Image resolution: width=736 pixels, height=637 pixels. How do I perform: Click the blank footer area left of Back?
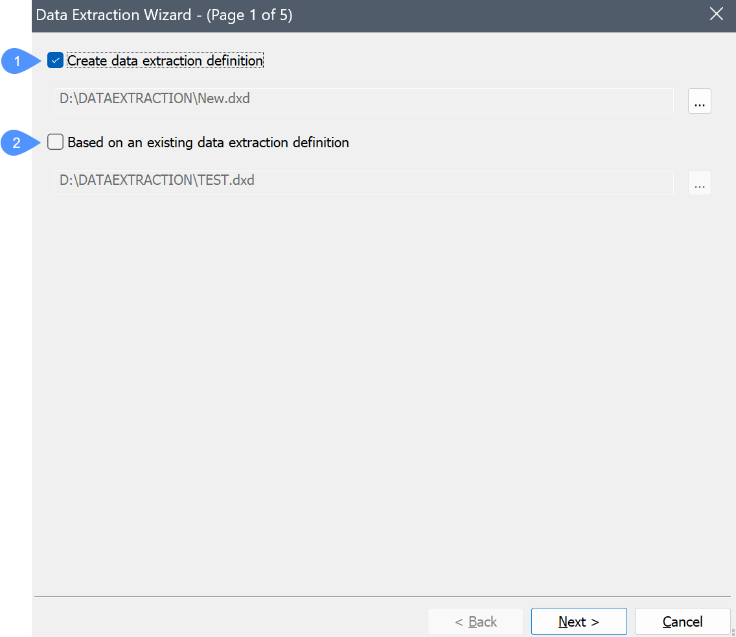pos(227,621)
